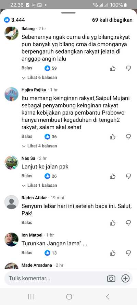Tap Balas under Ion Matpel's comment
Viewport: 137px width, 305px height.
coord(27,253)
